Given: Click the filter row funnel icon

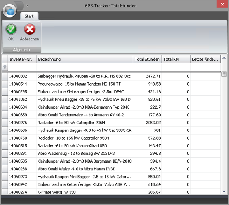Looking at the screenshot, I should (x=5, y=67).
